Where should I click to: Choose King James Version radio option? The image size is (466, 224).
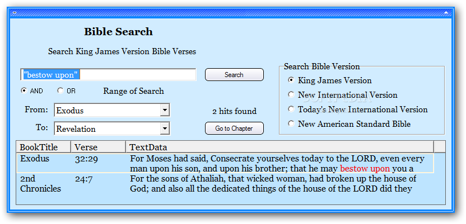(x=291, y=80)
